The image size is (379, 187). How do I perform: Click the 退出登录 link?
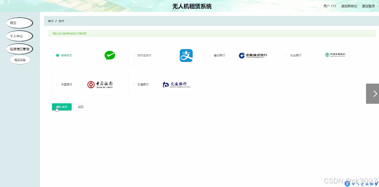[x=368, y=6]
